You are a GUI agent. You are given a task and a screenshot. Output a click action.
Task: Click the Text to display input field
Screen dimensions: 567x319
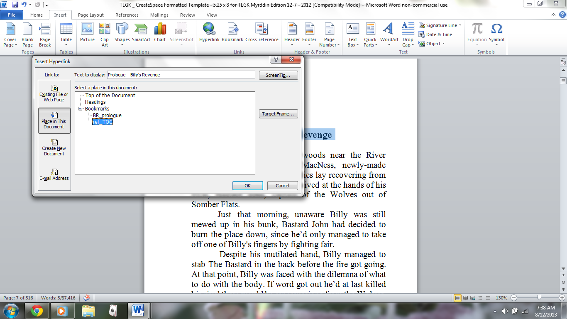tap(181, 75)
